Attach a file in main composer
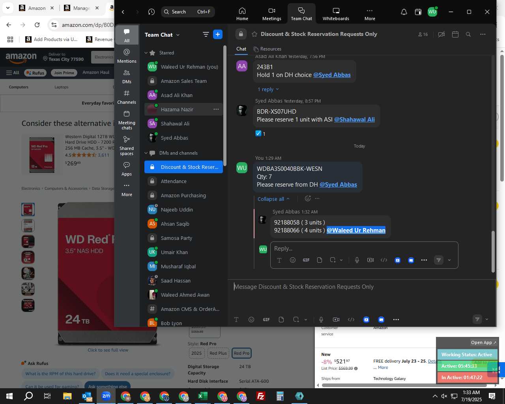 (281, 320)
